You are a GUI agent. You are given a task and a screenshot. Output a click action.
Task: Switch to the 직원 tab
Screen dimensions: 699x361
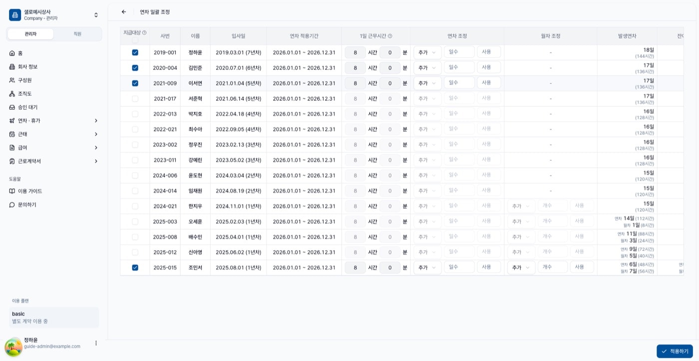(x=77, y=34)
